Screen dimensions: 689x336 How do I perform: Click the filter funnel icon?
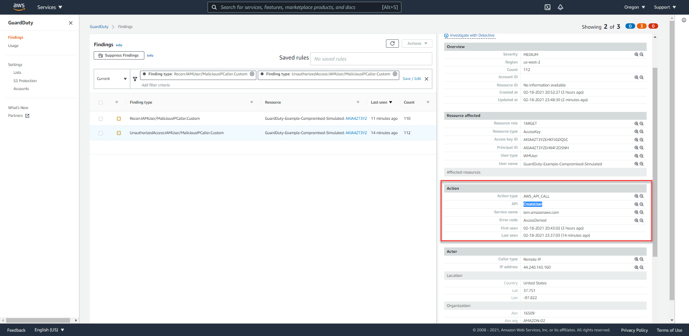coord(135,79)
